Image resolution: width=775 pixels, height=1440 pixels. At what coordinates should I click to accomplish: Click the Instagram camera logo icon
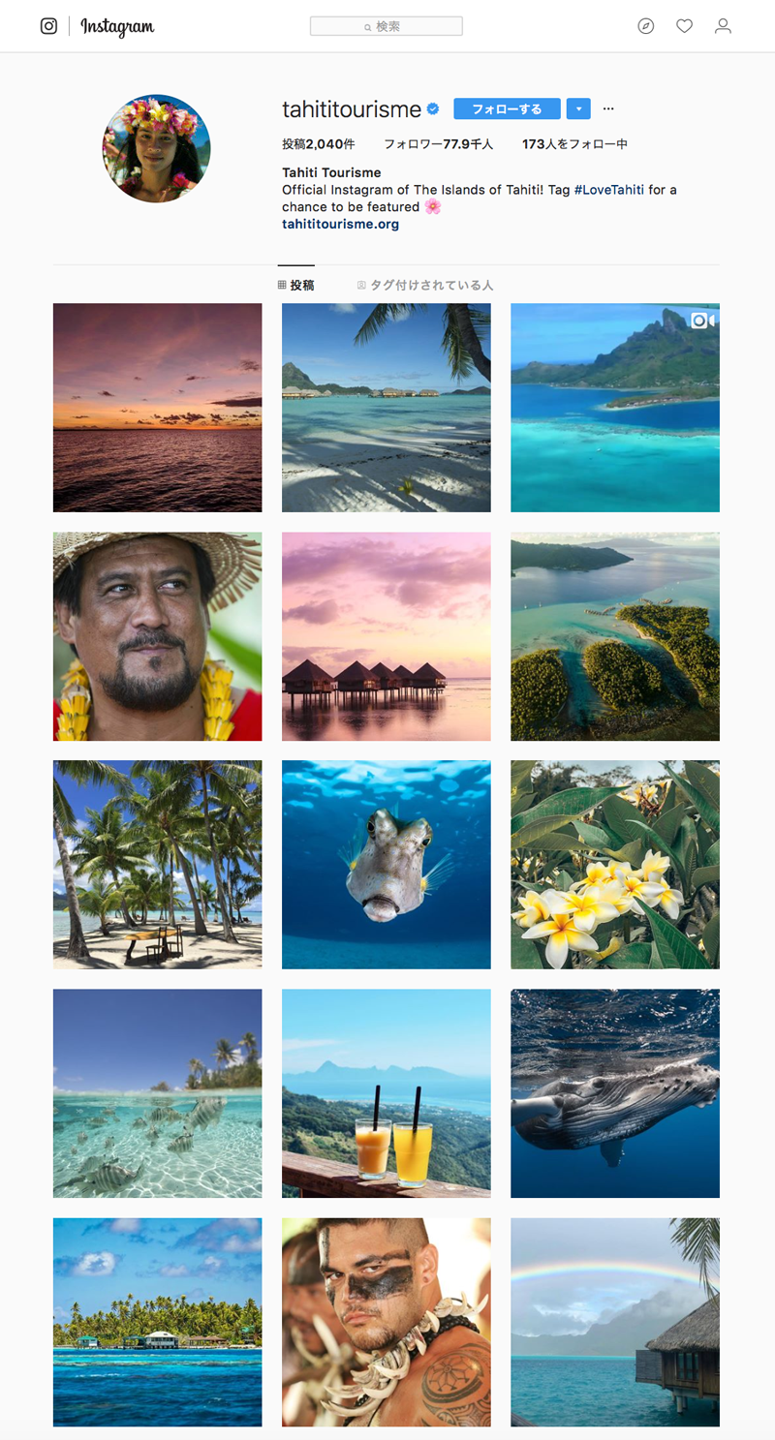[48, 26]
